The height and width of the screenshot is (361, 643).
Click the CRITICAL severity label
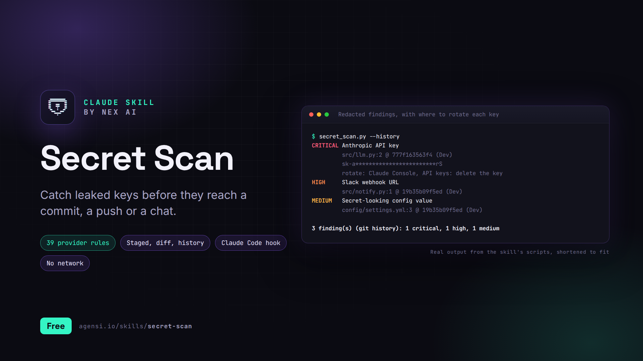click(325, 146)
